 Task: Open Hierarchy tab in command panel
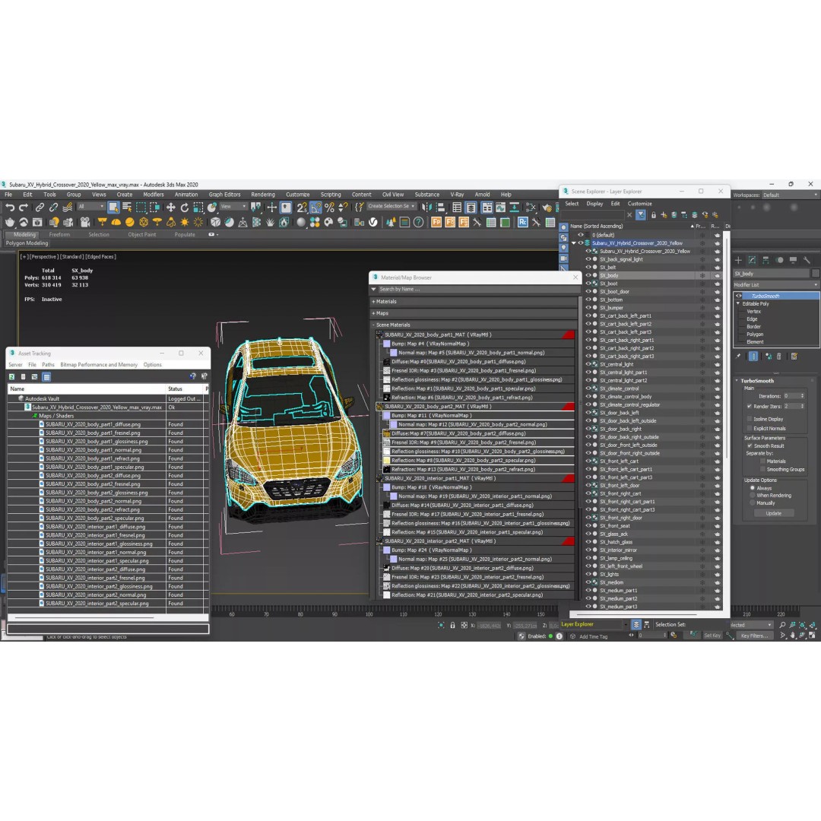(x=766, y=260)
